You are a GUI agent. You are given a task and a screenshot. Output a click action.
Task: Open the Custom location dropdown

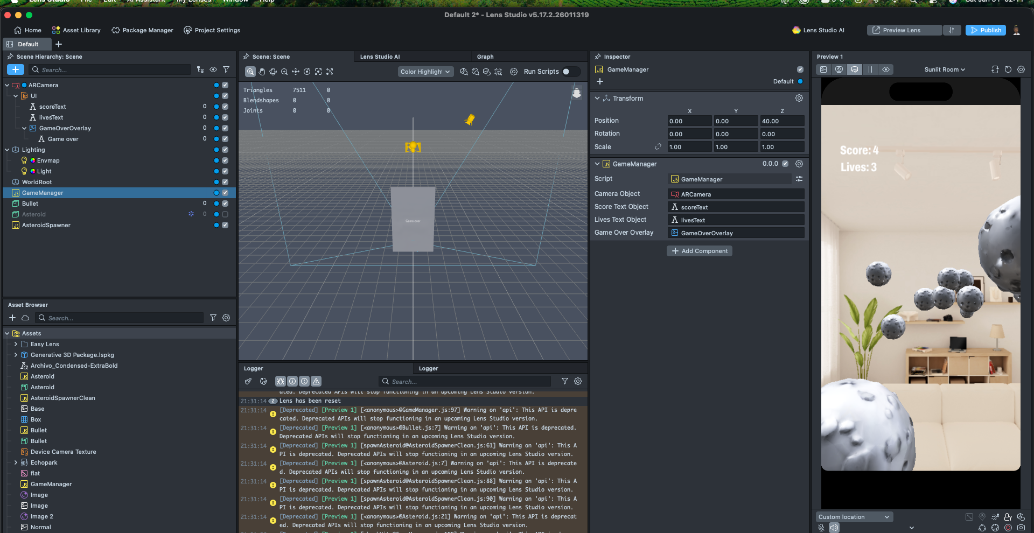point(854,517)
